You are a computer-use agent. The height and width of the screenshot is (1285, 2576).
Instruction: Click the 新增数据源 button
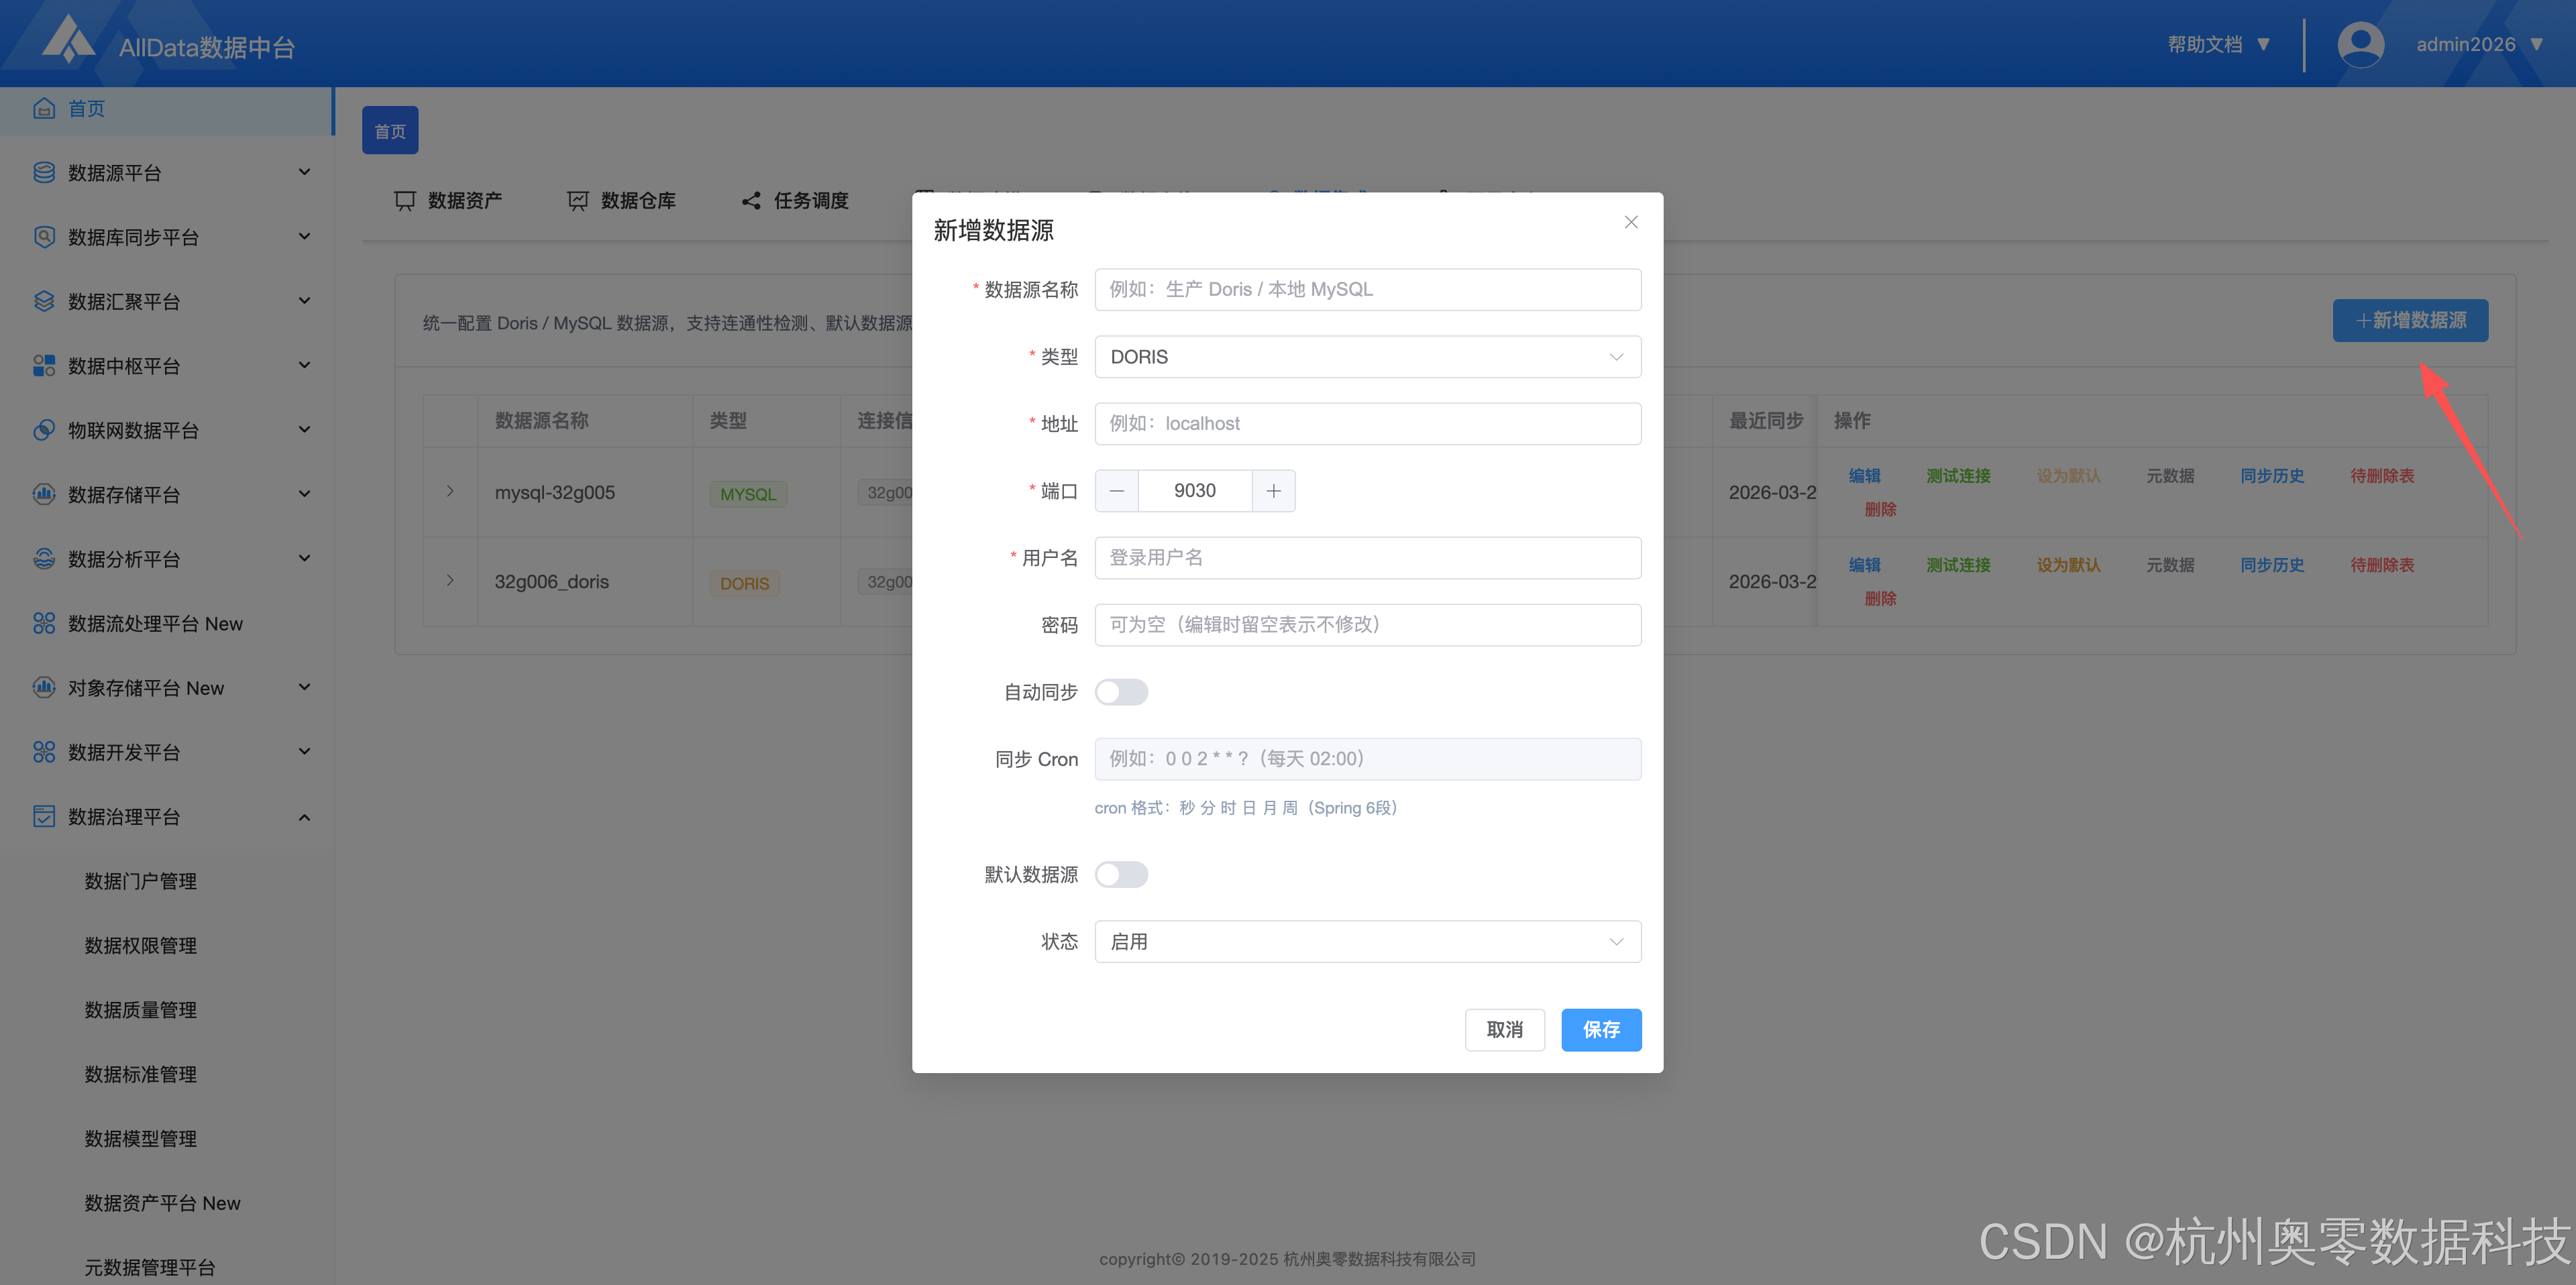point(2410,321)
